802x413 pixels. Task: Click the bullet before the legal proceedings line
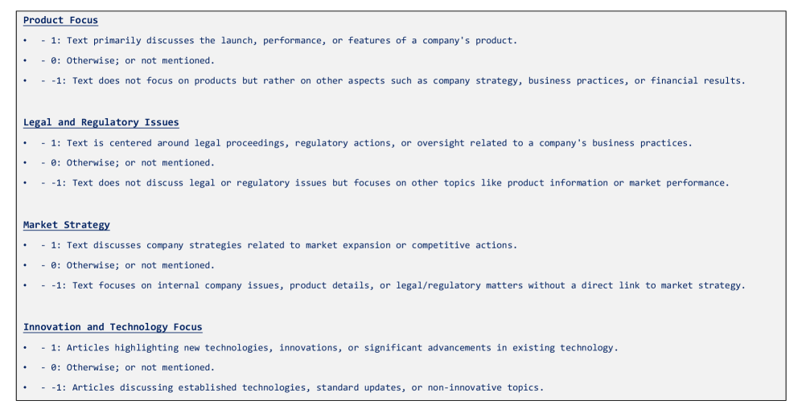point(25,143)
